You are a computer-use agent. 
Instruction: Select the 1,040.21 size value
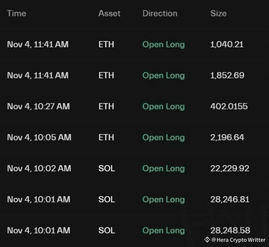pos(227,44)
